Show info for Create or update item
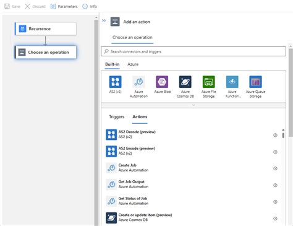293x226 pixels. (x=275, y=219)
